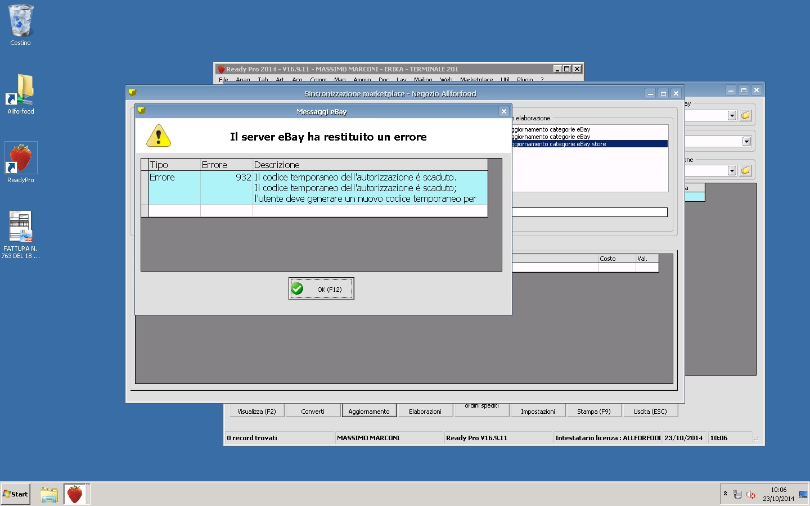This screenshot has height=506, width=810.
Task: Click the Descrizione column header
Action: pyautogui.click(x=370, y=165)
